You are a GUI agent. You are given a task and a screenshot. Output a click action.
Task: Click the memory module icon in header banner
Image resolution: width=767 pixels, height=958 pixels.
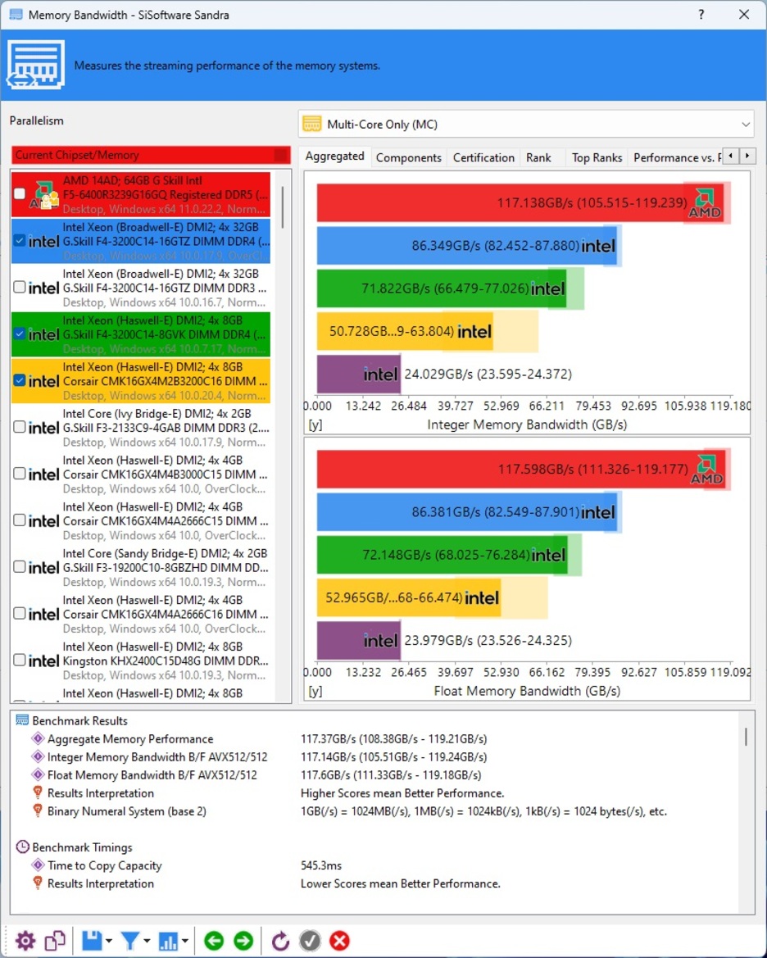36,65
